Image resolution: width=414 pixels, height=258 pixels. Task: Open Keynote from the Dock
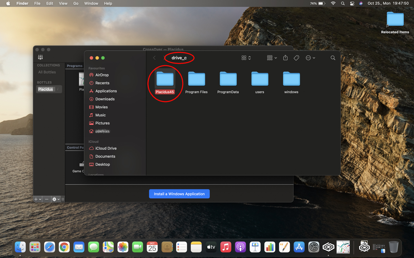[255, 247]
